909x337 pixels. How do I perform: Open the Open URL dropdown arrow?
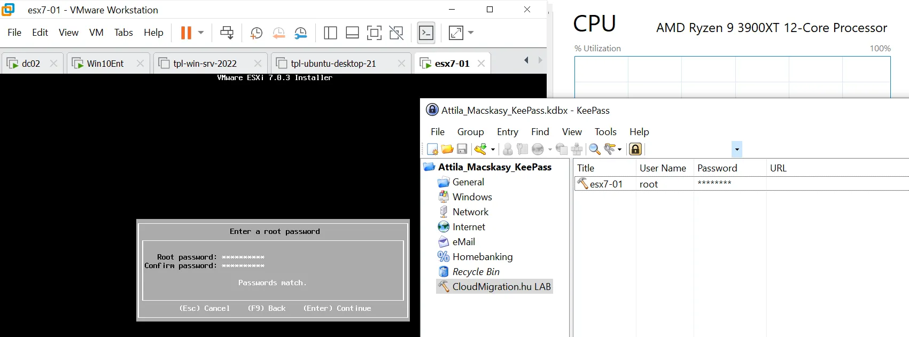point(550,150)
